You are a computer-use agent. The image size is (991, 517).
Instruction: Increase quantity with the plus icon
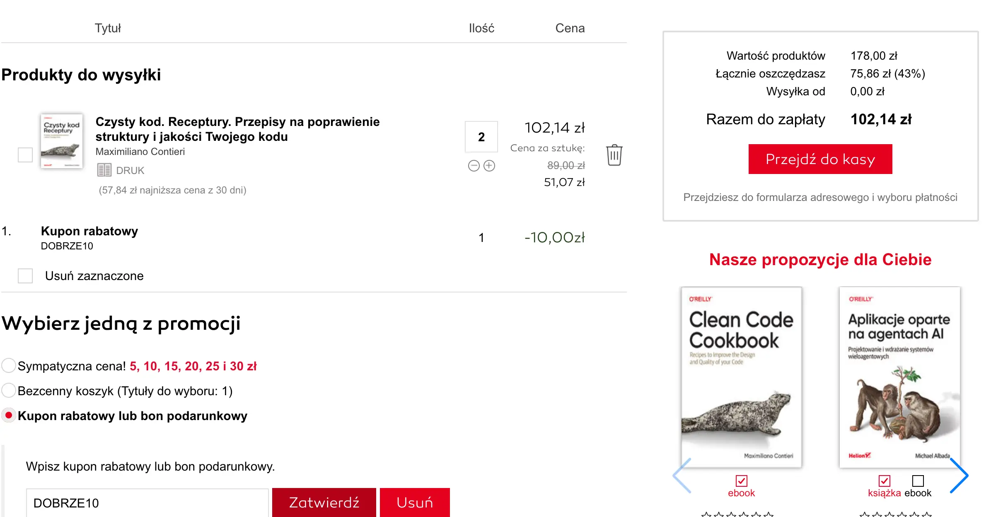point(489,166)
